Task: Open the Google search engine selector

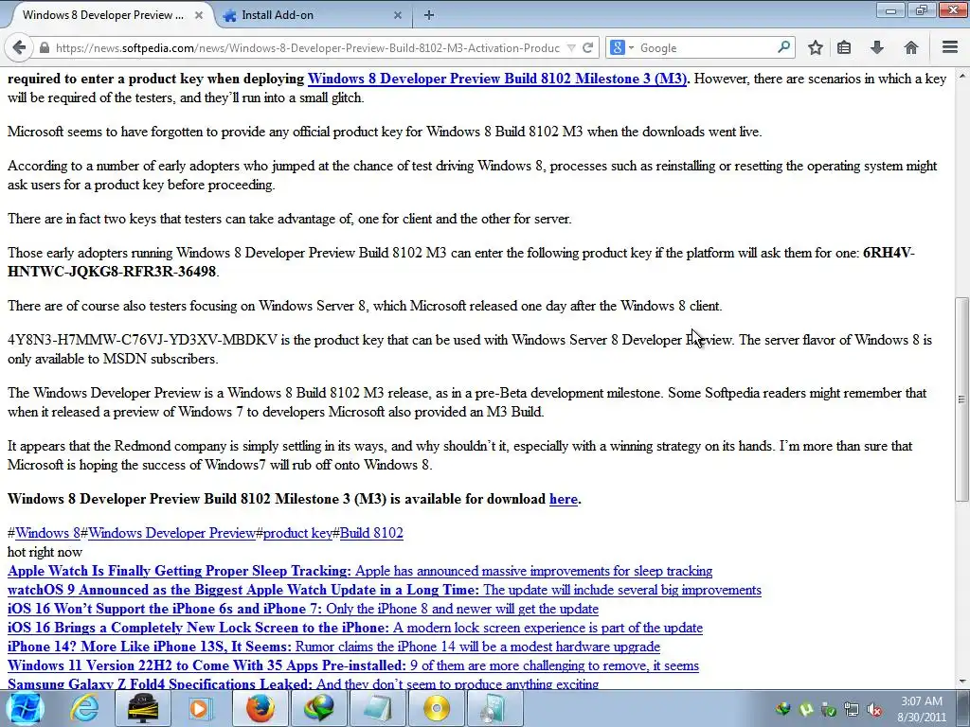Action: coord(621,47)
